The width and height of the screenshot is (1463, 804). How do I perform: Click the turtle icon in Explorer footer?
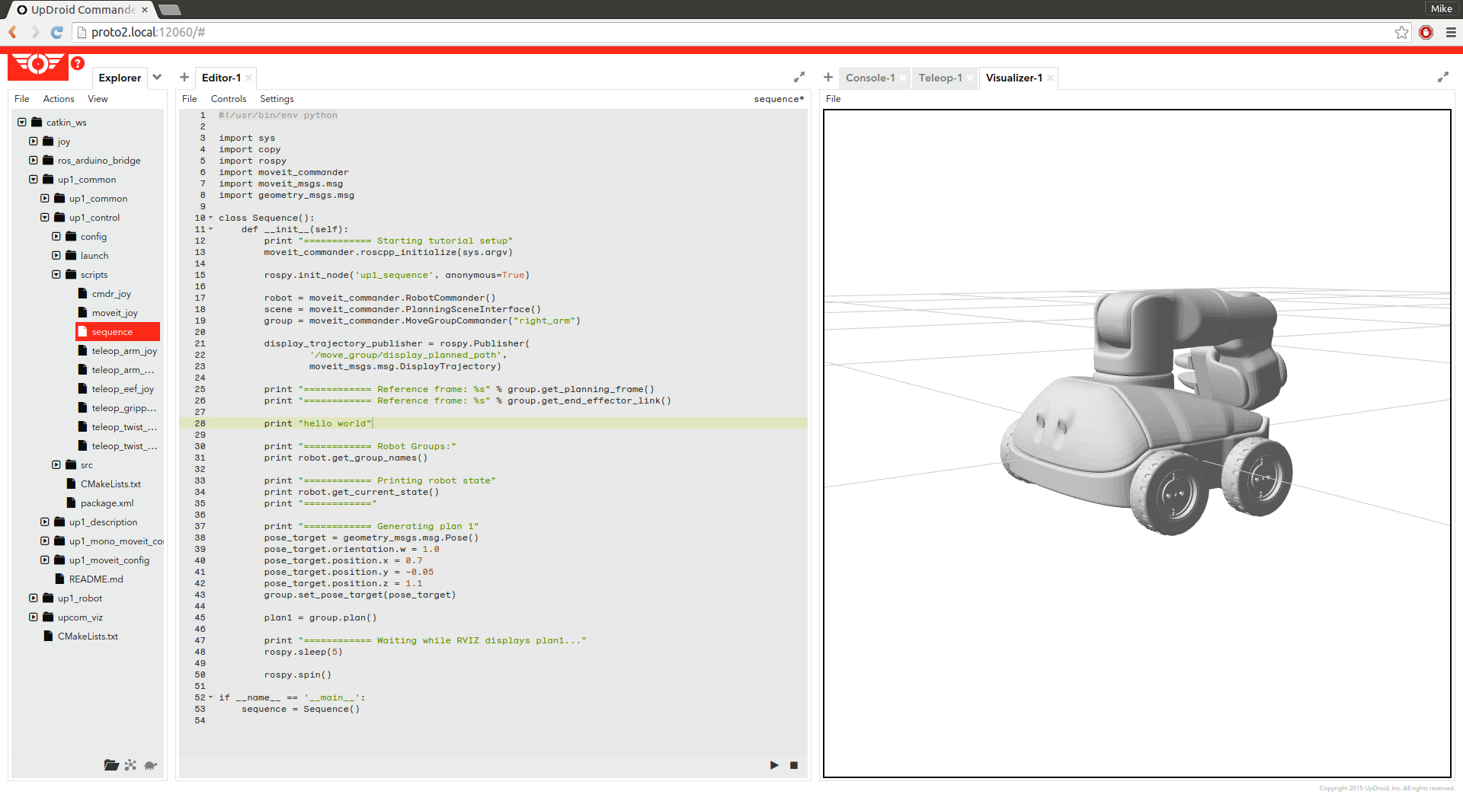point(151,765)
